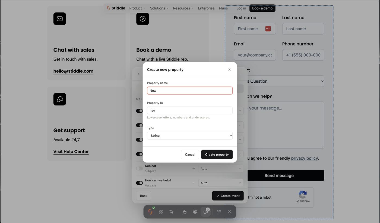This screenshot has height=223, width=380.
Task: Click the Back button in the mapping panel
Action: (144, 196)
